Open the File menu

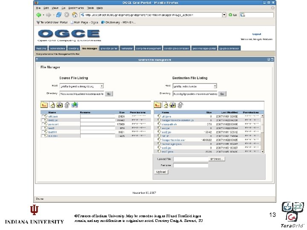tap(38, 8)
